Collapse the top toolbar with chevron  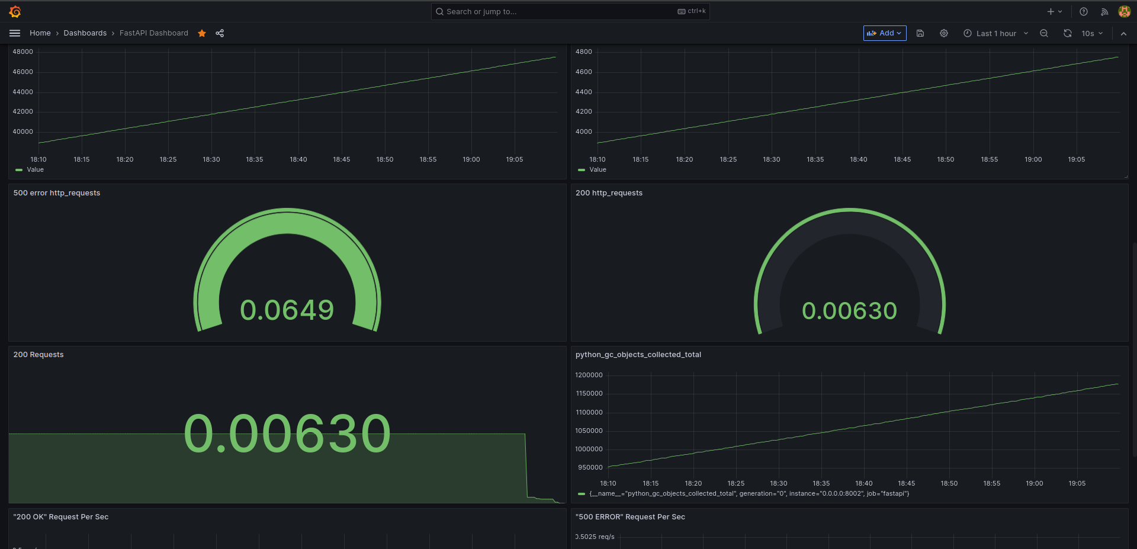1123,33
